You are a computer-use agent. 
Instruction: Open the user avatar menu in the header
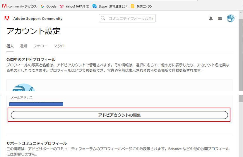tap(231, 18)
